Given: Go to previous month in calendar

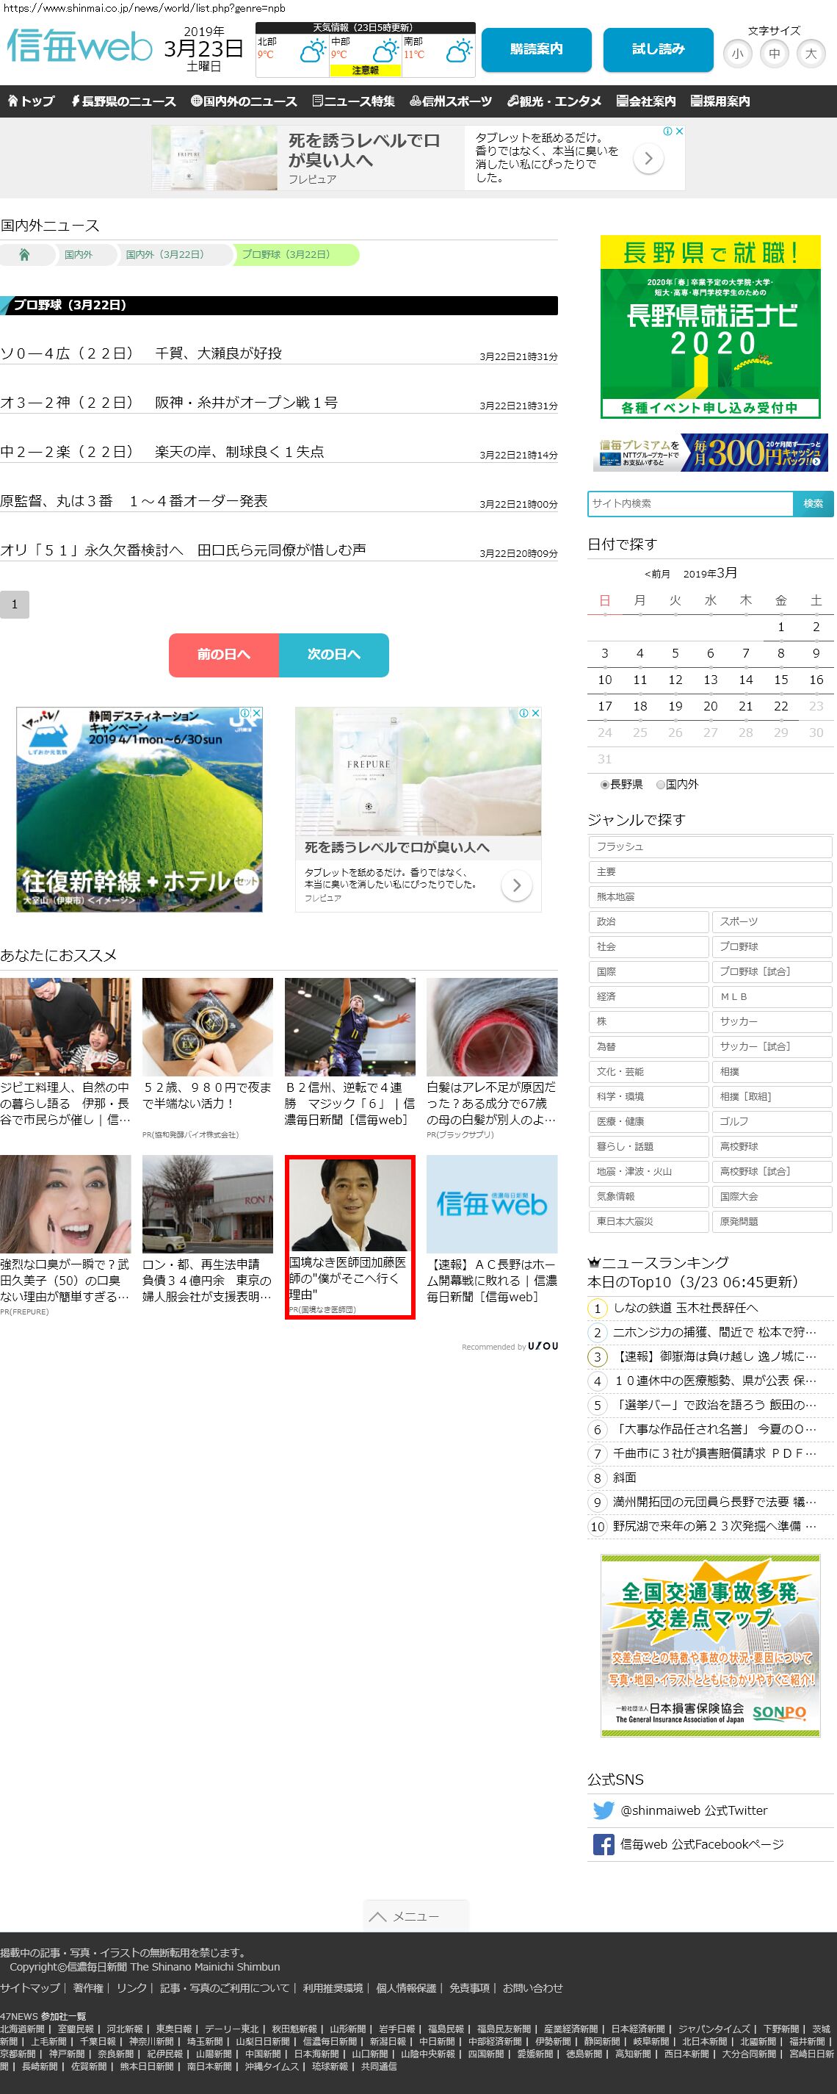Looking at the screenshot, I should click(x=656, y=574).
